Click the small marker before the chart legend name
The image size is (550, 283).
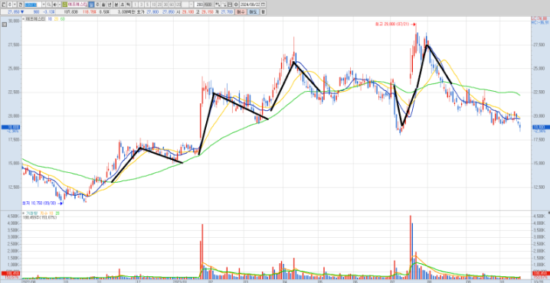click(23, 18)
